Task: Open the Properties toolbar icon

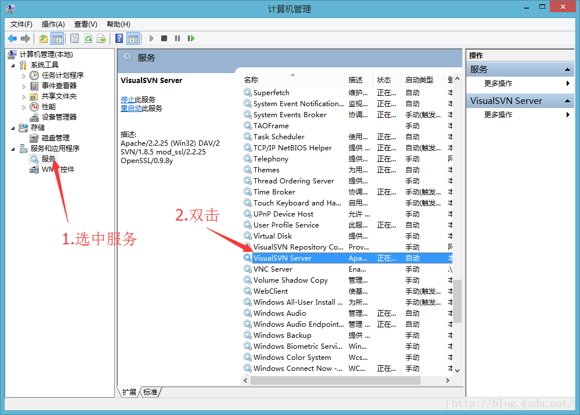Action: tap(74, 38)
